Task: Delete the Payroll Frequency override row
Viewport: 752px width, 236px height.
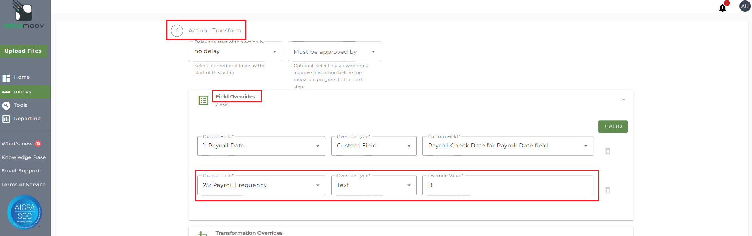Action: tap(608, 190)
